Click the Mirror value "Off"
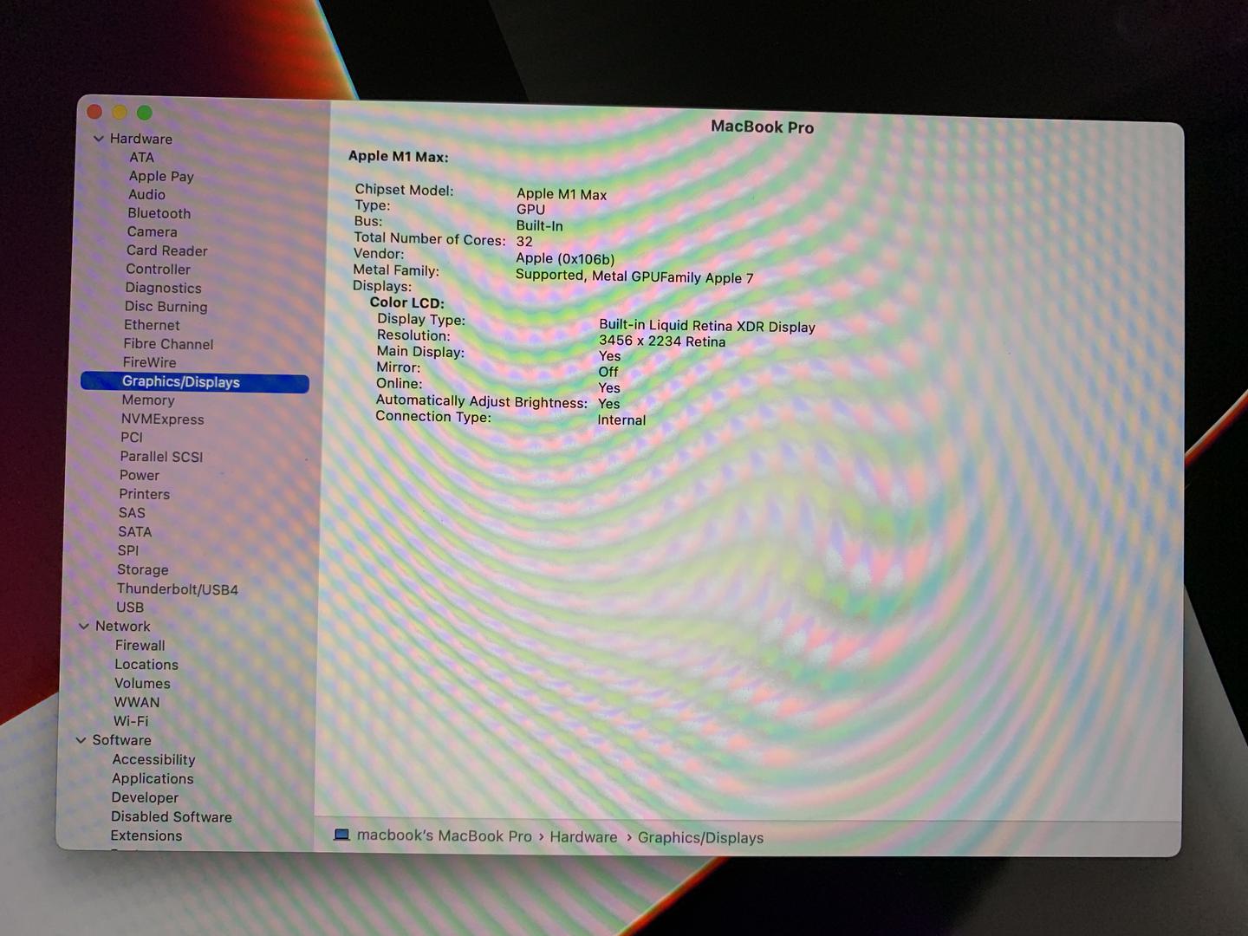 pyautogui.click(x=608, y=372)
